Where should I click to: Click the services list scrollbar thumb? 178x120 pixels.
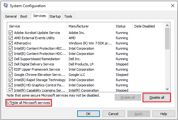click(167, 39)
